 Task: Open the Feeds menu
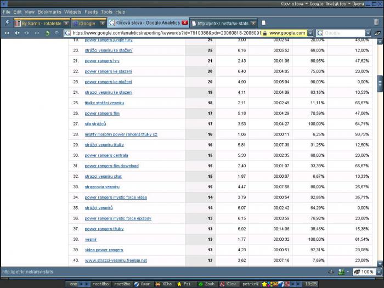point(91,12)
